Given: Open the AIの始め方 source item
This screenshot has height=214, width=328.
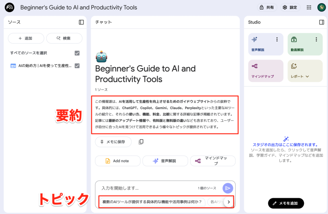Looking at the screenshot, I should [x=42, y=66].
